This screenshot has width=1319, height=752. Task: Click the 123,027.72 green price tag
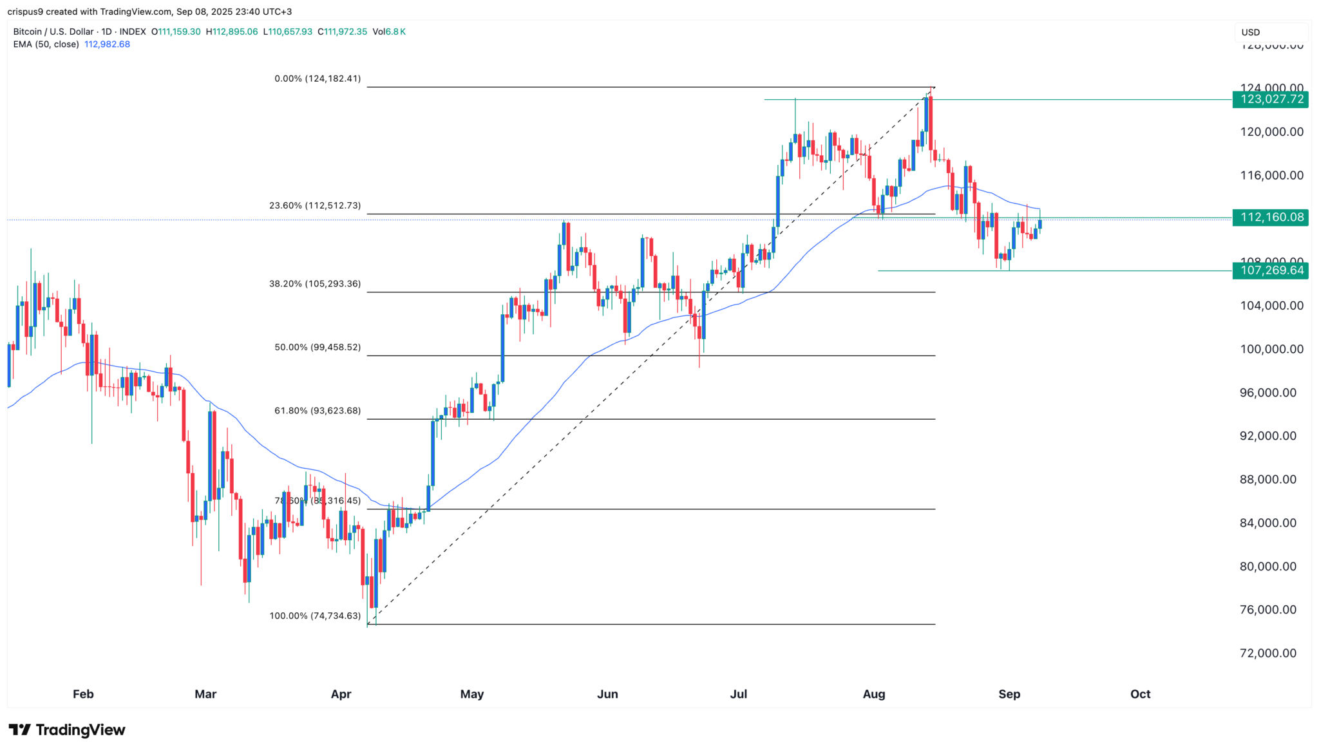tap(1270, 99)
